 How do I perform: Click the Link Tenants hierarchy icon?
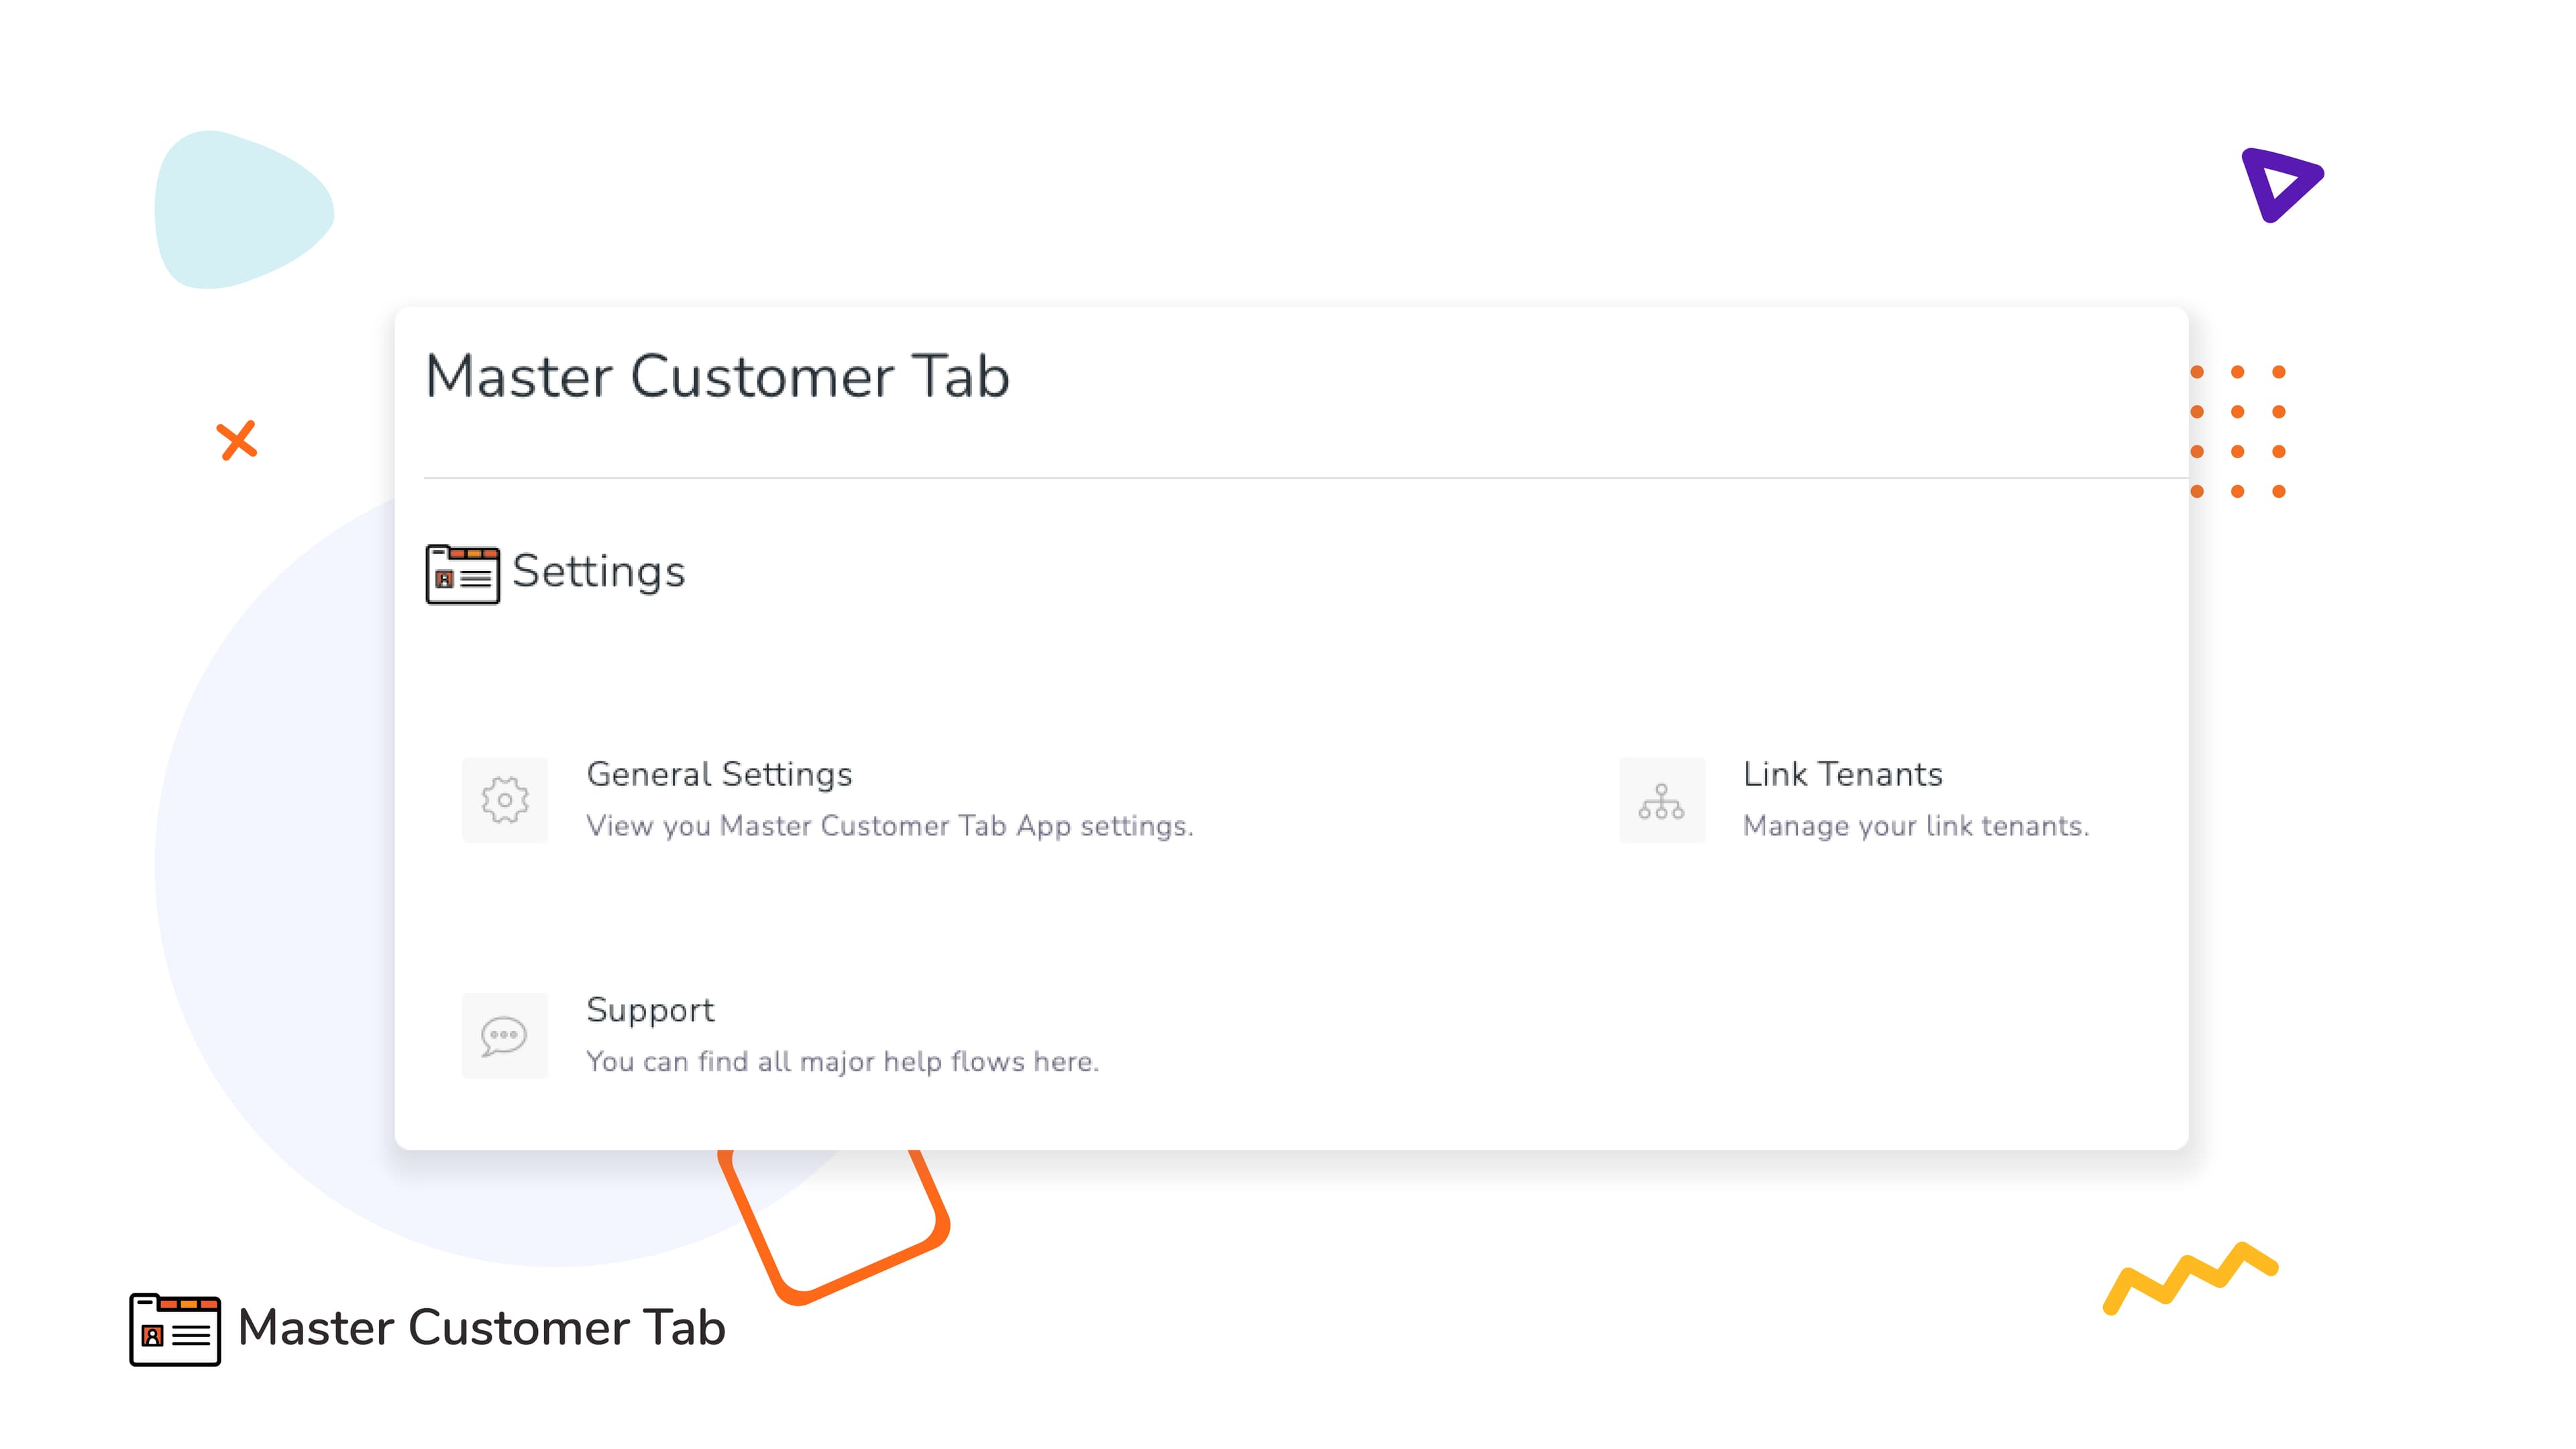click(1662, 800)
